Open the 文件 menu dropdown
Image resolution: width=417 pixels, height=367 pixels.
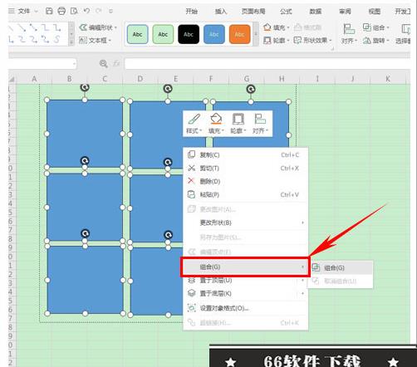pyautogui.click(x=23, y=11)
